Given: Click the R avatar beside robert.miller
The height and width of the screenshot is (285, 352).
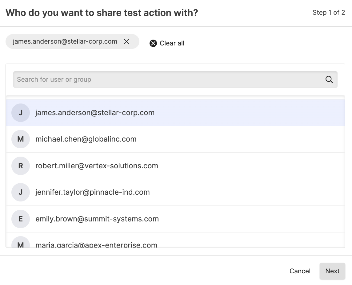Looking at the screenshot, I should (x=21, y=166).
